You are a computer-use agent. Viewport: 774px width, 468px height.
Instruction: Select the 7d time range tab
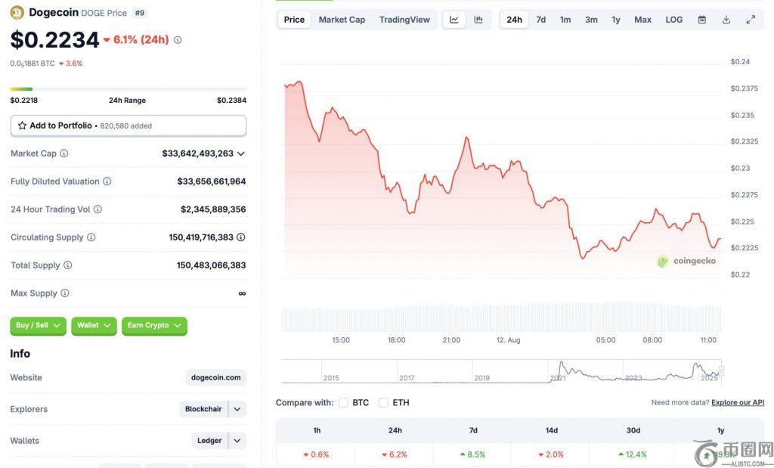(x=541, y=20)
